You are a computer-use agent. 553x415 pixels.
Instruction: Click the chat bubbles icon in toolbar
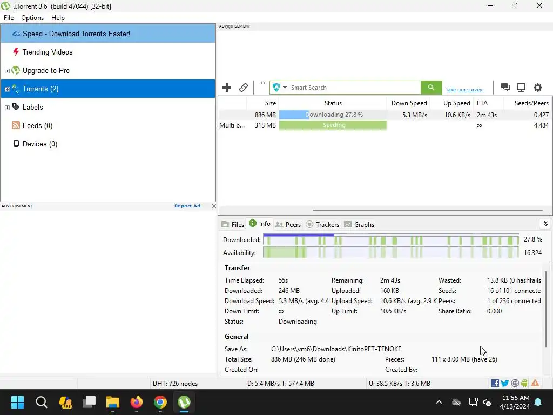[505, 88]
